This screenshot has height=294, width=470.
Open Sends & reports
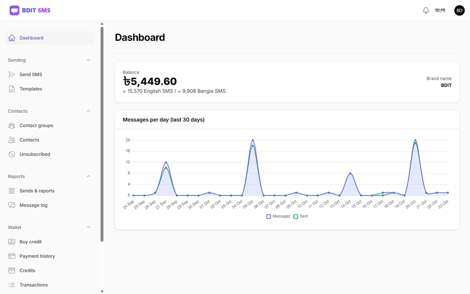50,191
